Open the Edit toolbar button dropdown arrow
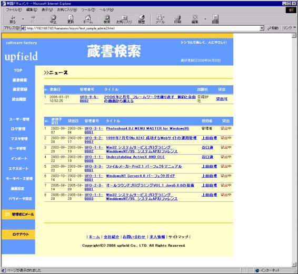 coord(205,19)
